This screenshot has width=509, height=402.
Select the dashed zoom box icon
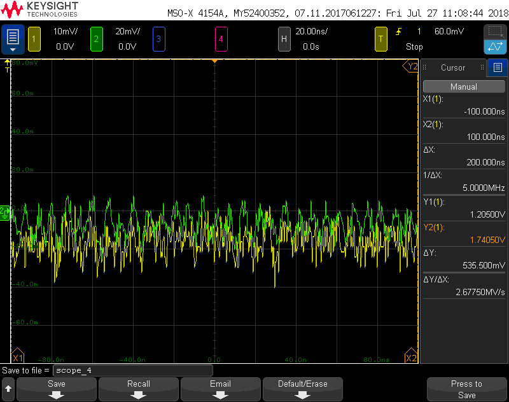pyautogui.click(x=495, y=32)
